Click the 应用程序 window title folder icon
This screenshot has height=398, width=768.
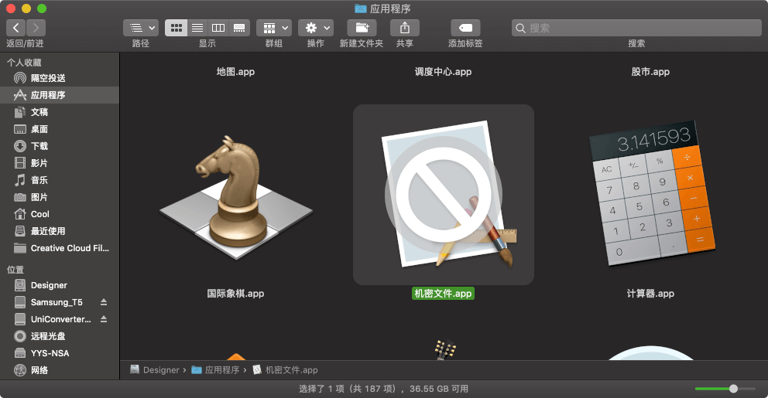(x=361, y=9)
